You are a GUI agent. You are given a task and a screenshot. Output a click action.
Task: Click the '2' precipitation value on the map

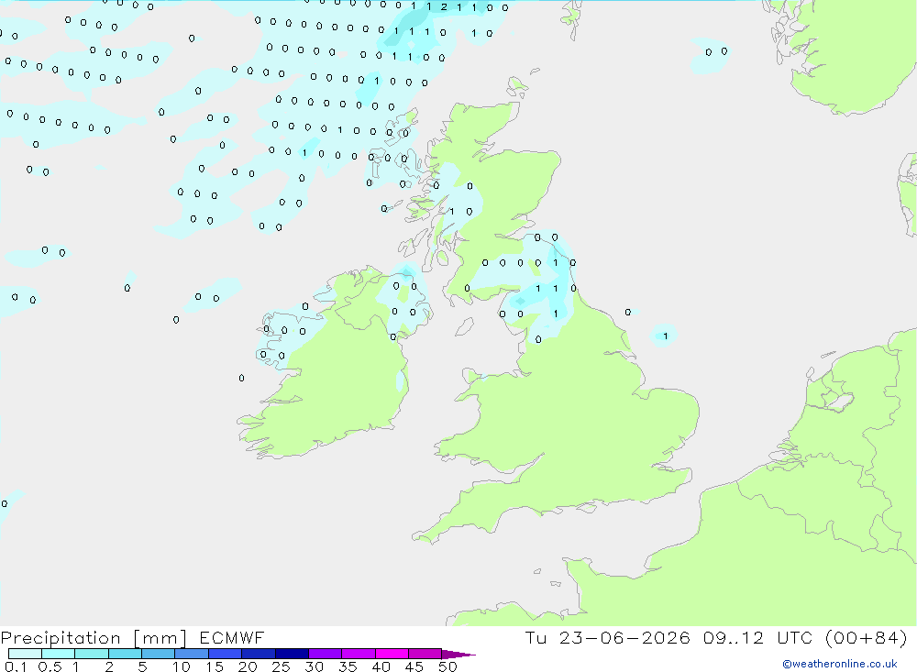point(444,7)
